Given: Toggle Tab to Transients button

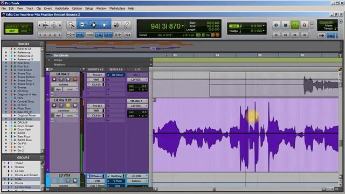Looking at the screenshot, I should [x=80, y=34].
